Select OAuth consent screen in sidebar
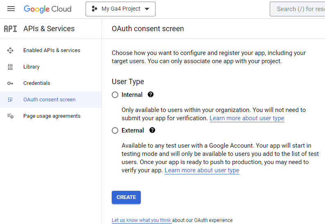325x224 pixels. coord(51,100)
